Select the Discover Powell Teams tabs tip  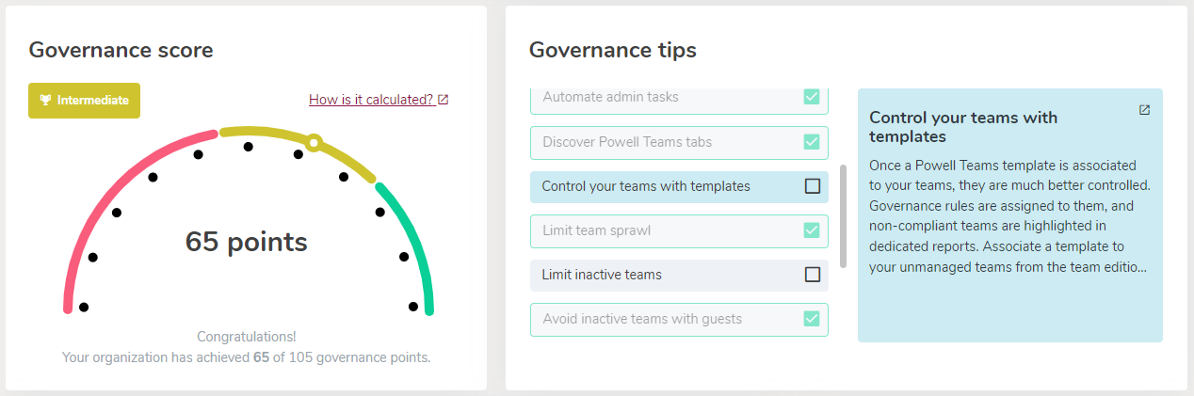[x=679, y=142]
